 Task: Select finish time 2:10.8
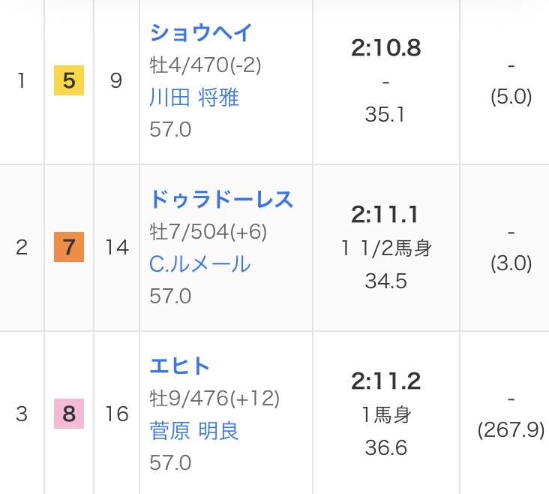coord(386,49)
